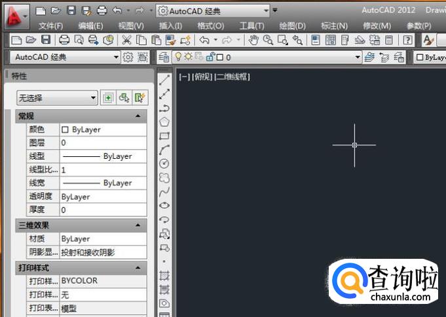The width and height of the screenshot is (446, 317).
Task: Open the 格式(O) menu
Action: (211, 26)
